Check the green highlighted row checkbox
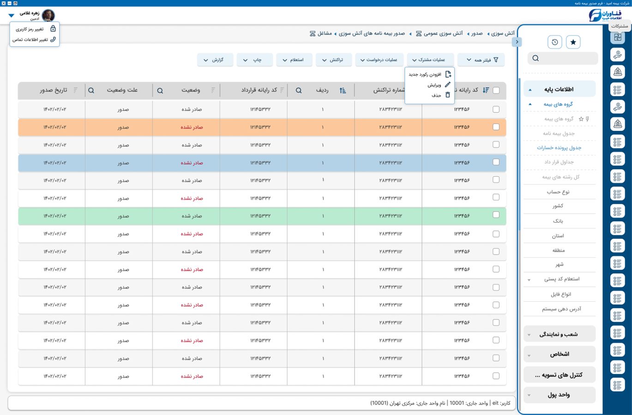This screenshot has width=632, height=415. coord(496,215)
